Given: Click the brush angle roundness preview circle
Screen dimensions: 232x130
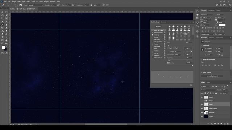Looking at the screenshot, I should pyautogui.click(x=188, y=51).
